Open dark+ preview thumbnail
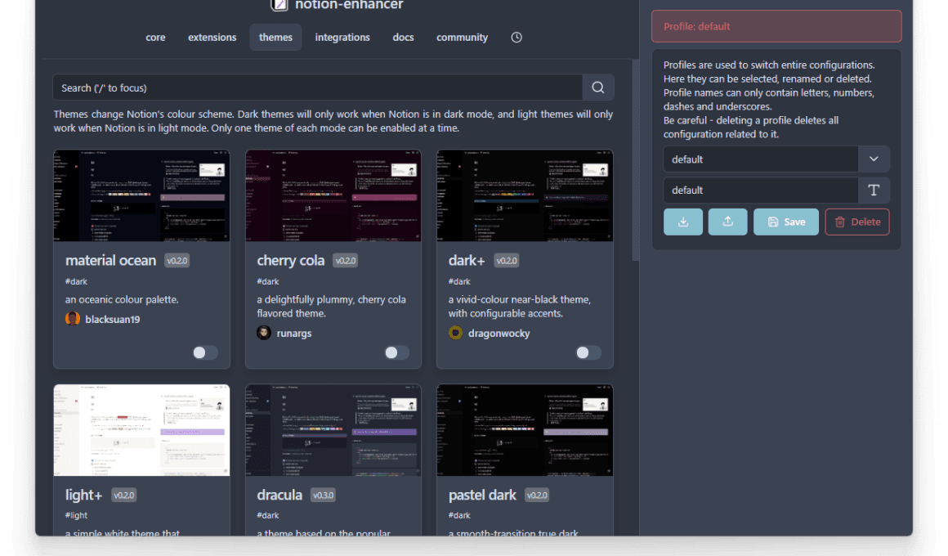 [525, 196]
